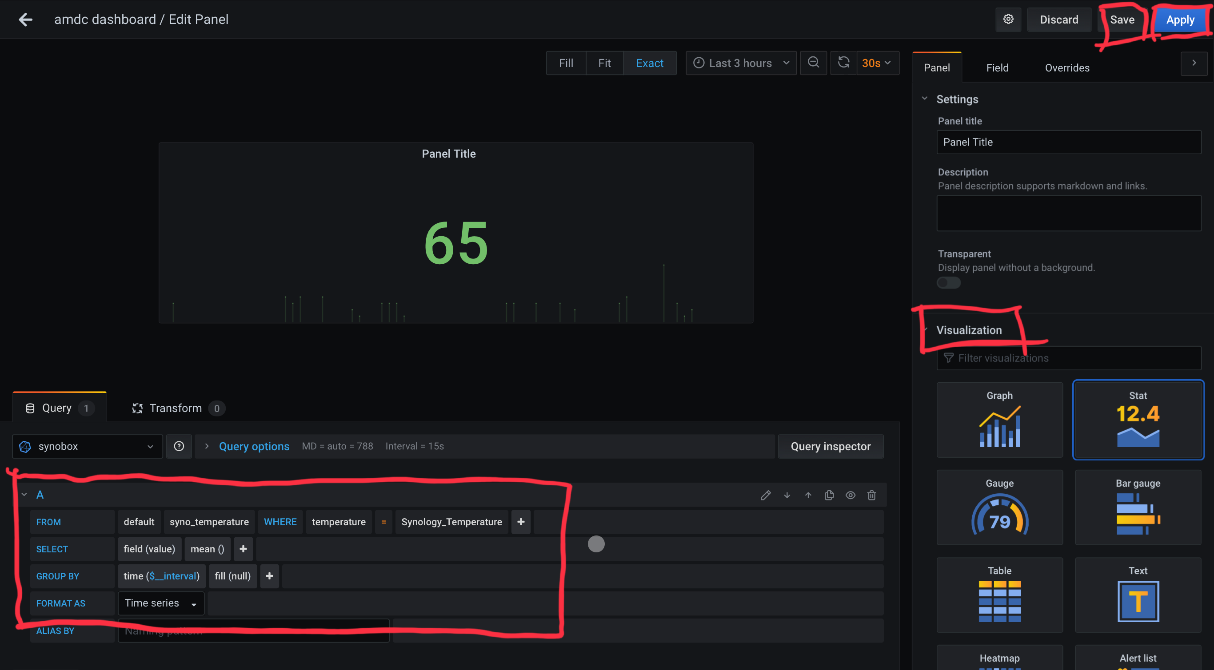Focus the Filter visualizations search box
This screenshot has width=1214, height=670.
[x=1069, y=358]
